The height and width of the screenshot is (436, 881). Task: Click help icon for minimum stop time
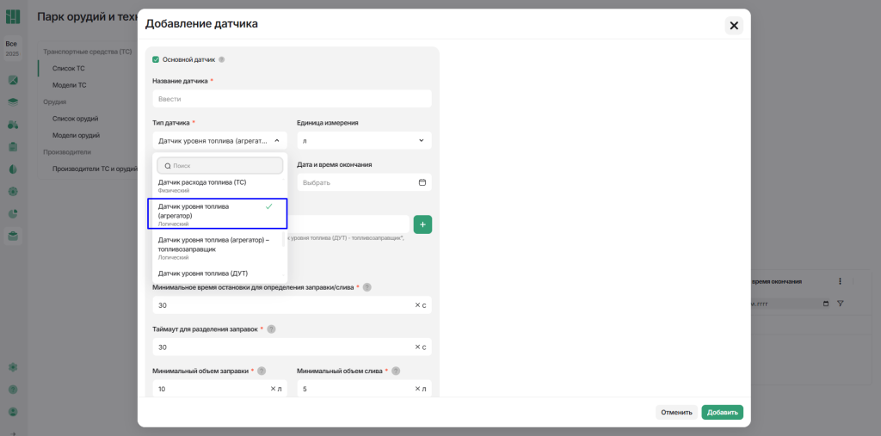click(367, 287)
